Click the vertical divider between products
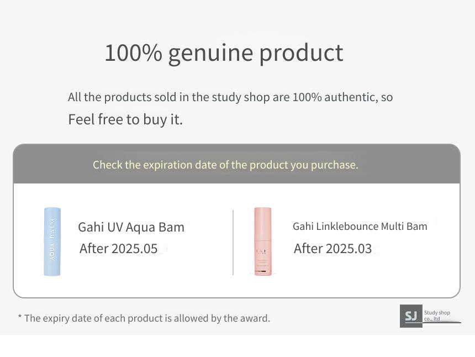The height and width of the screenshot is (357, 475). point(233,243)
